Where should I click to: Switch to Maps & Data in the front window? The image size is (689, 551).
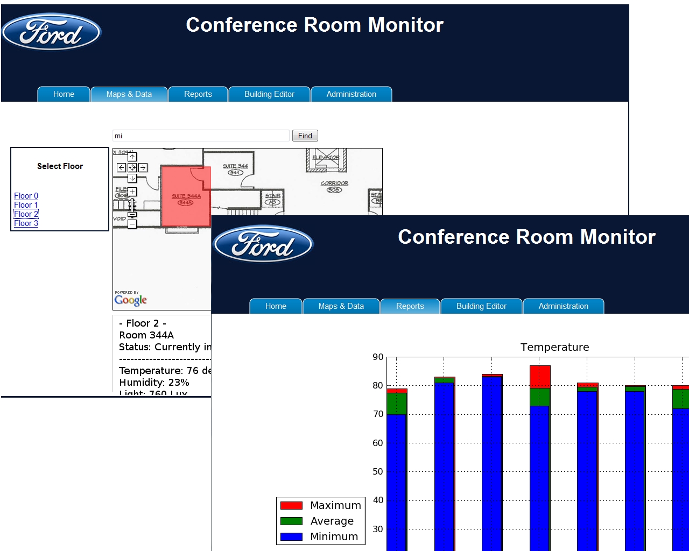click(x=341, y=306)
